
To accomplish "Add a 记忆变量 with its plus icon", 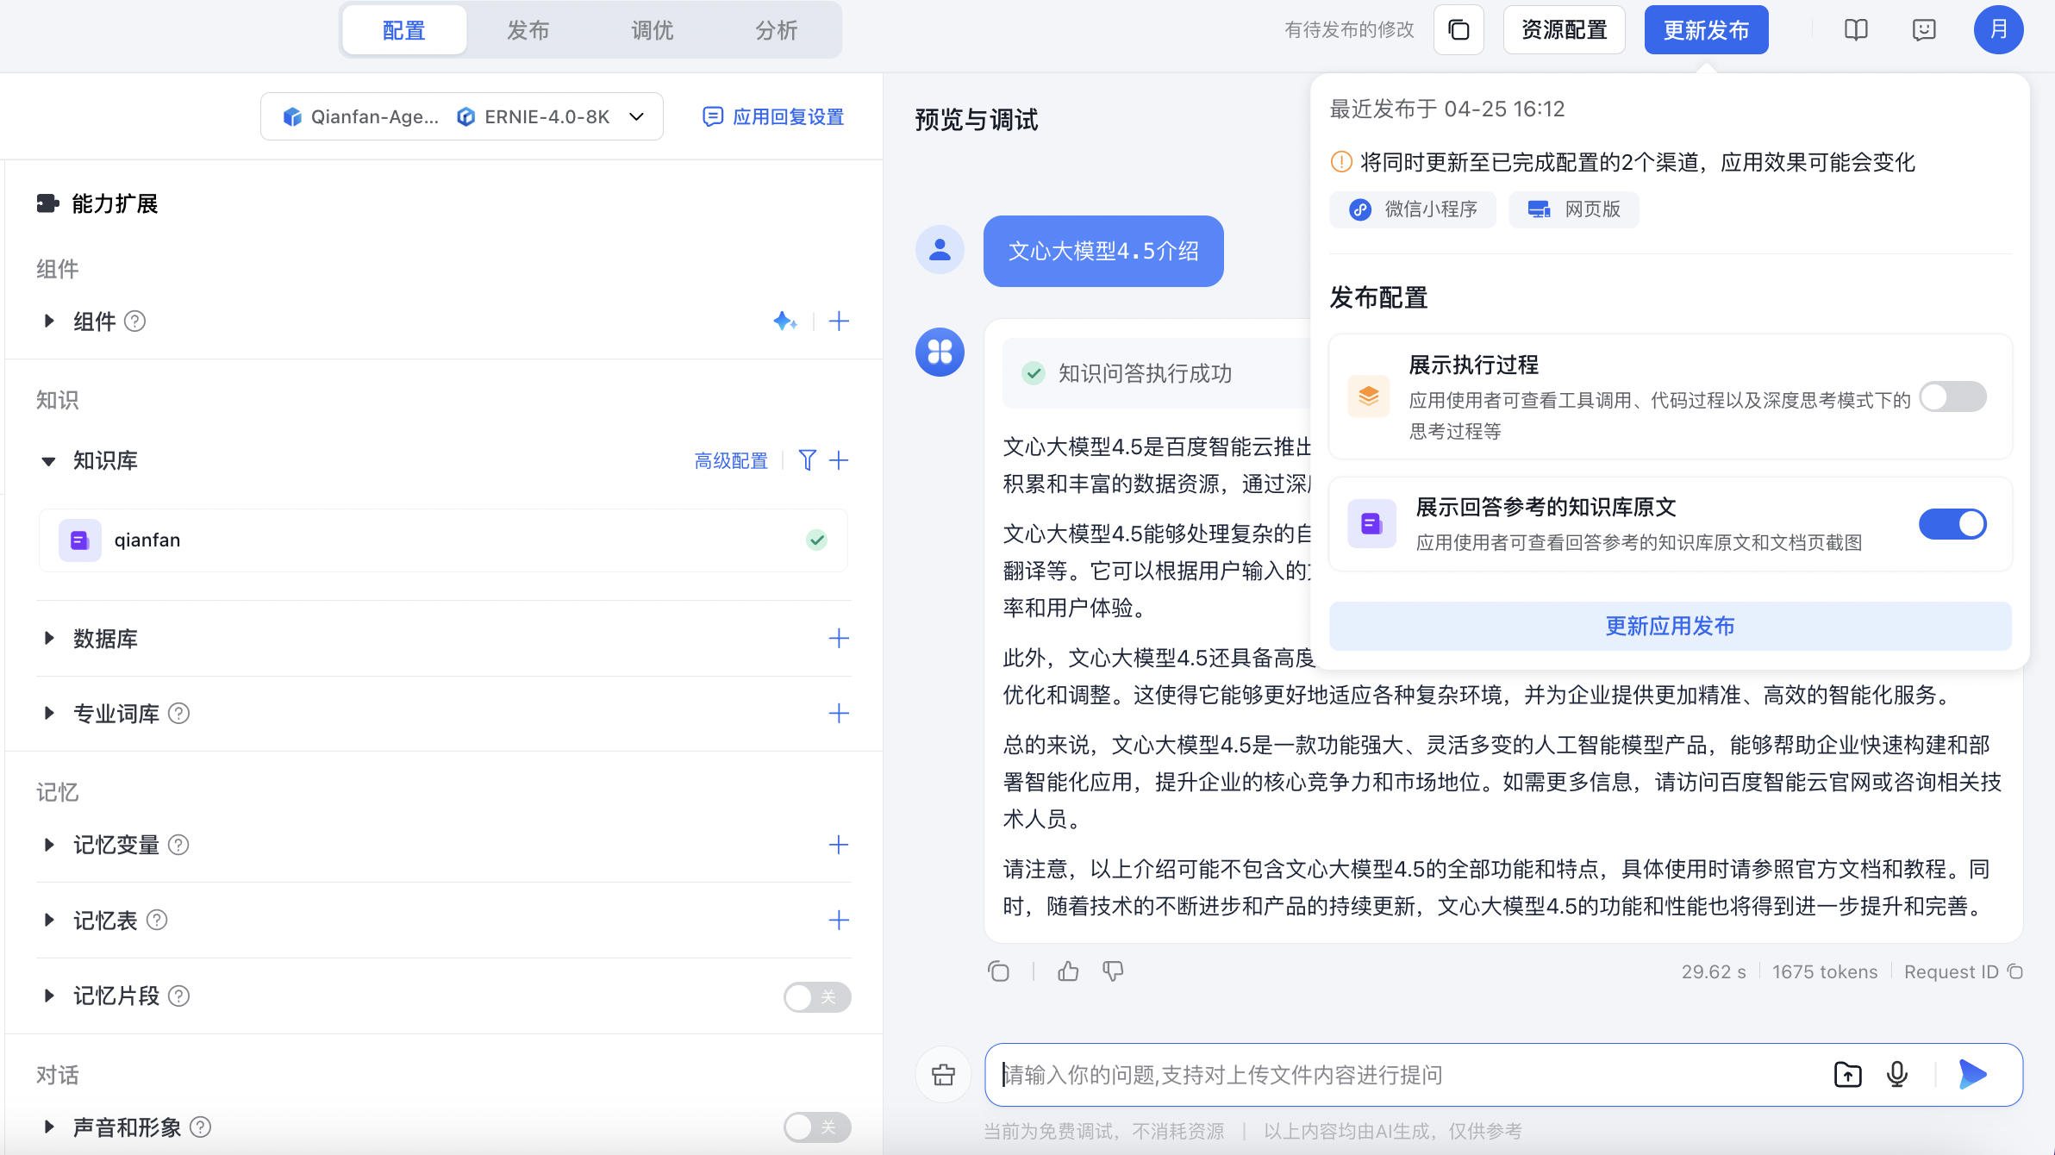I will pos(839,845).
